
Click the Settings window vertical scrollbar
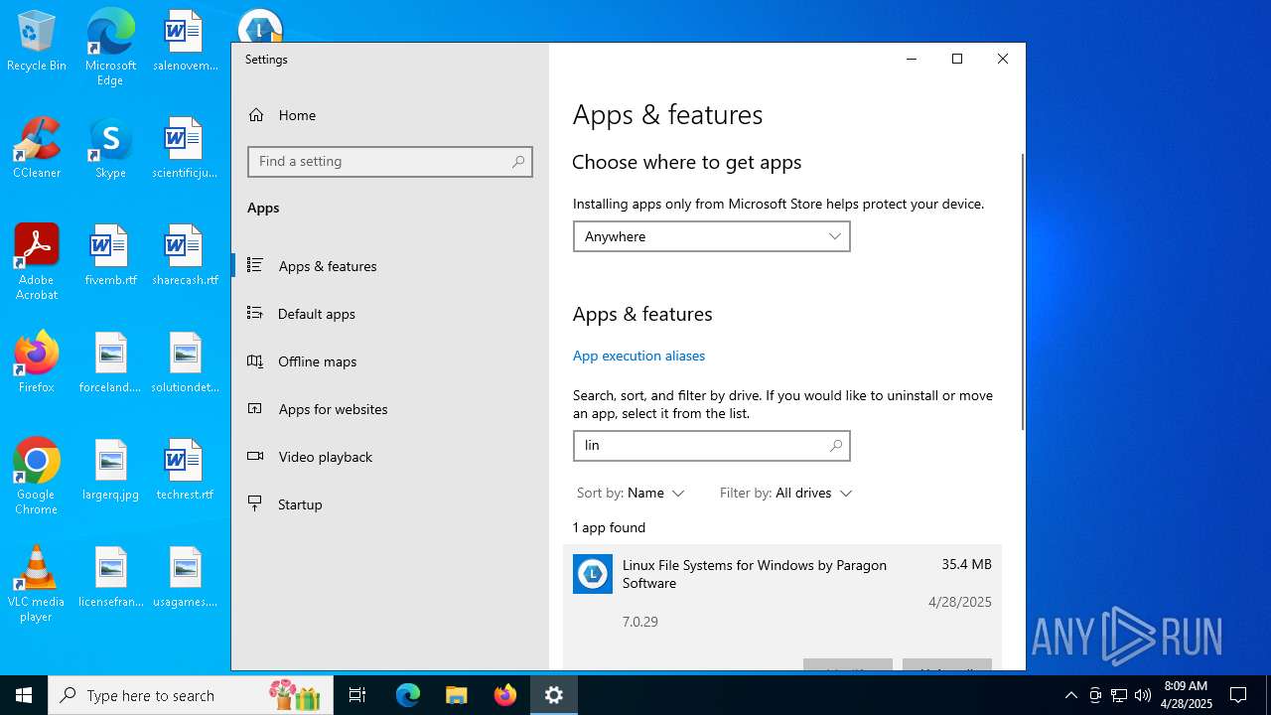(1022, 291)
